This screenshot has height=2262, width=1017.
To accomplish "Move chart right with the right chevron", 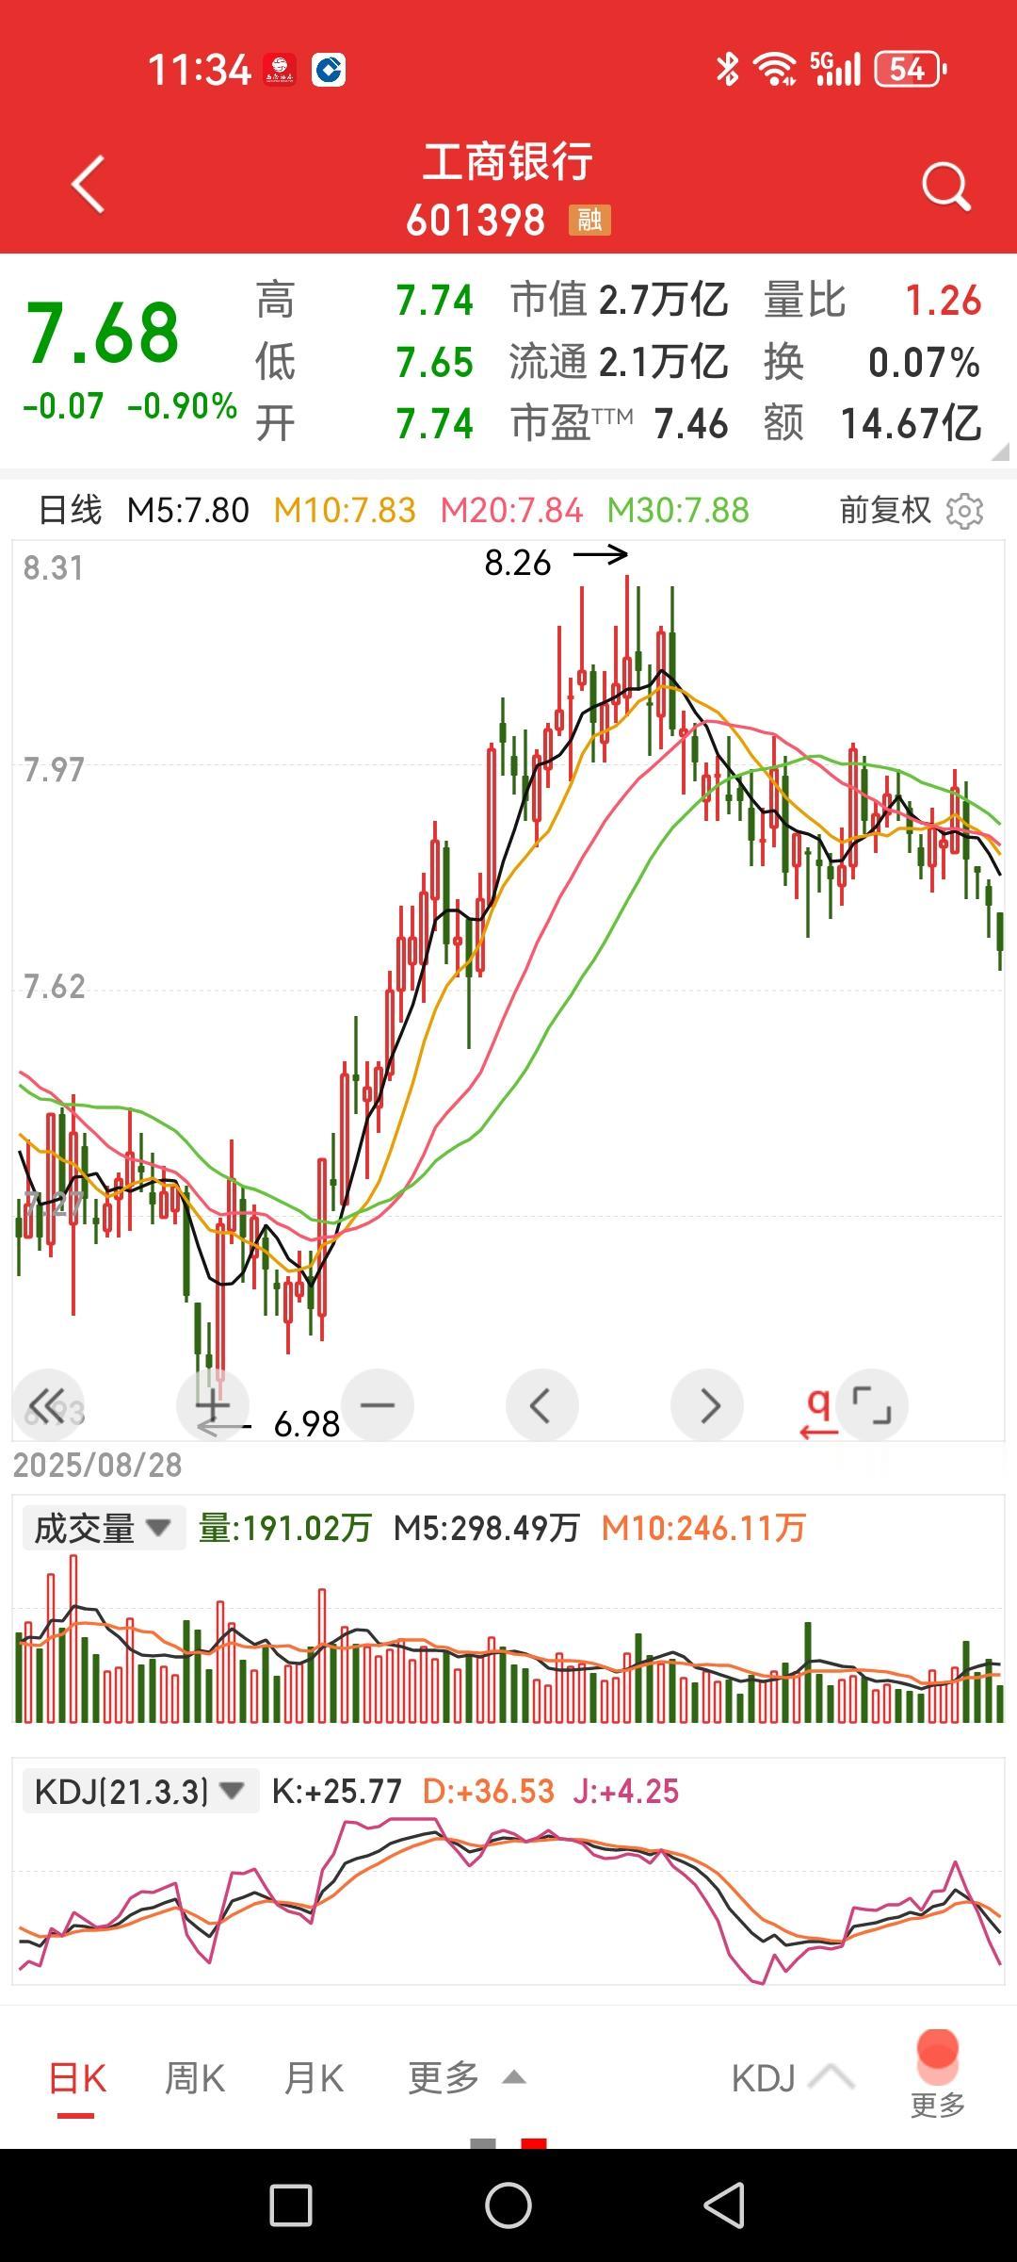I will pos(707,1405).
